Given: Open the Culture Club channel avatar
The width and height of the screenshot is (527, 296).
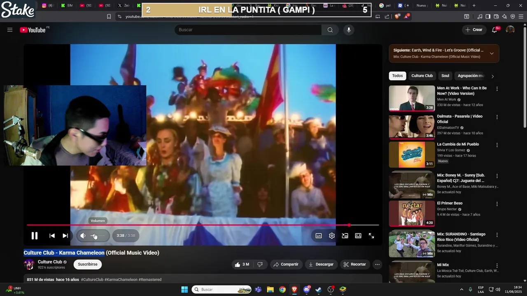Looking at the screenshot, I should pos(29,264).
